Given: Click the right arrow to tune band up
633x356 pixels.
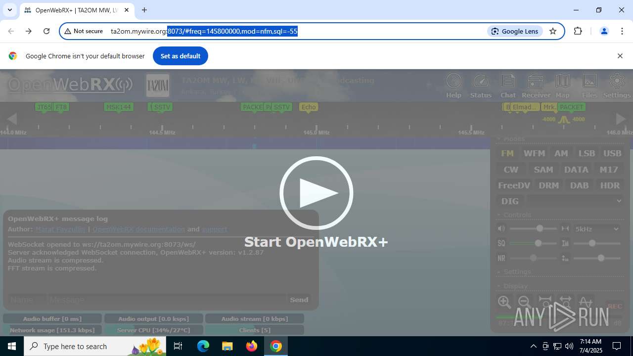Looking at the screenshot, I should (x=621, y=119).
